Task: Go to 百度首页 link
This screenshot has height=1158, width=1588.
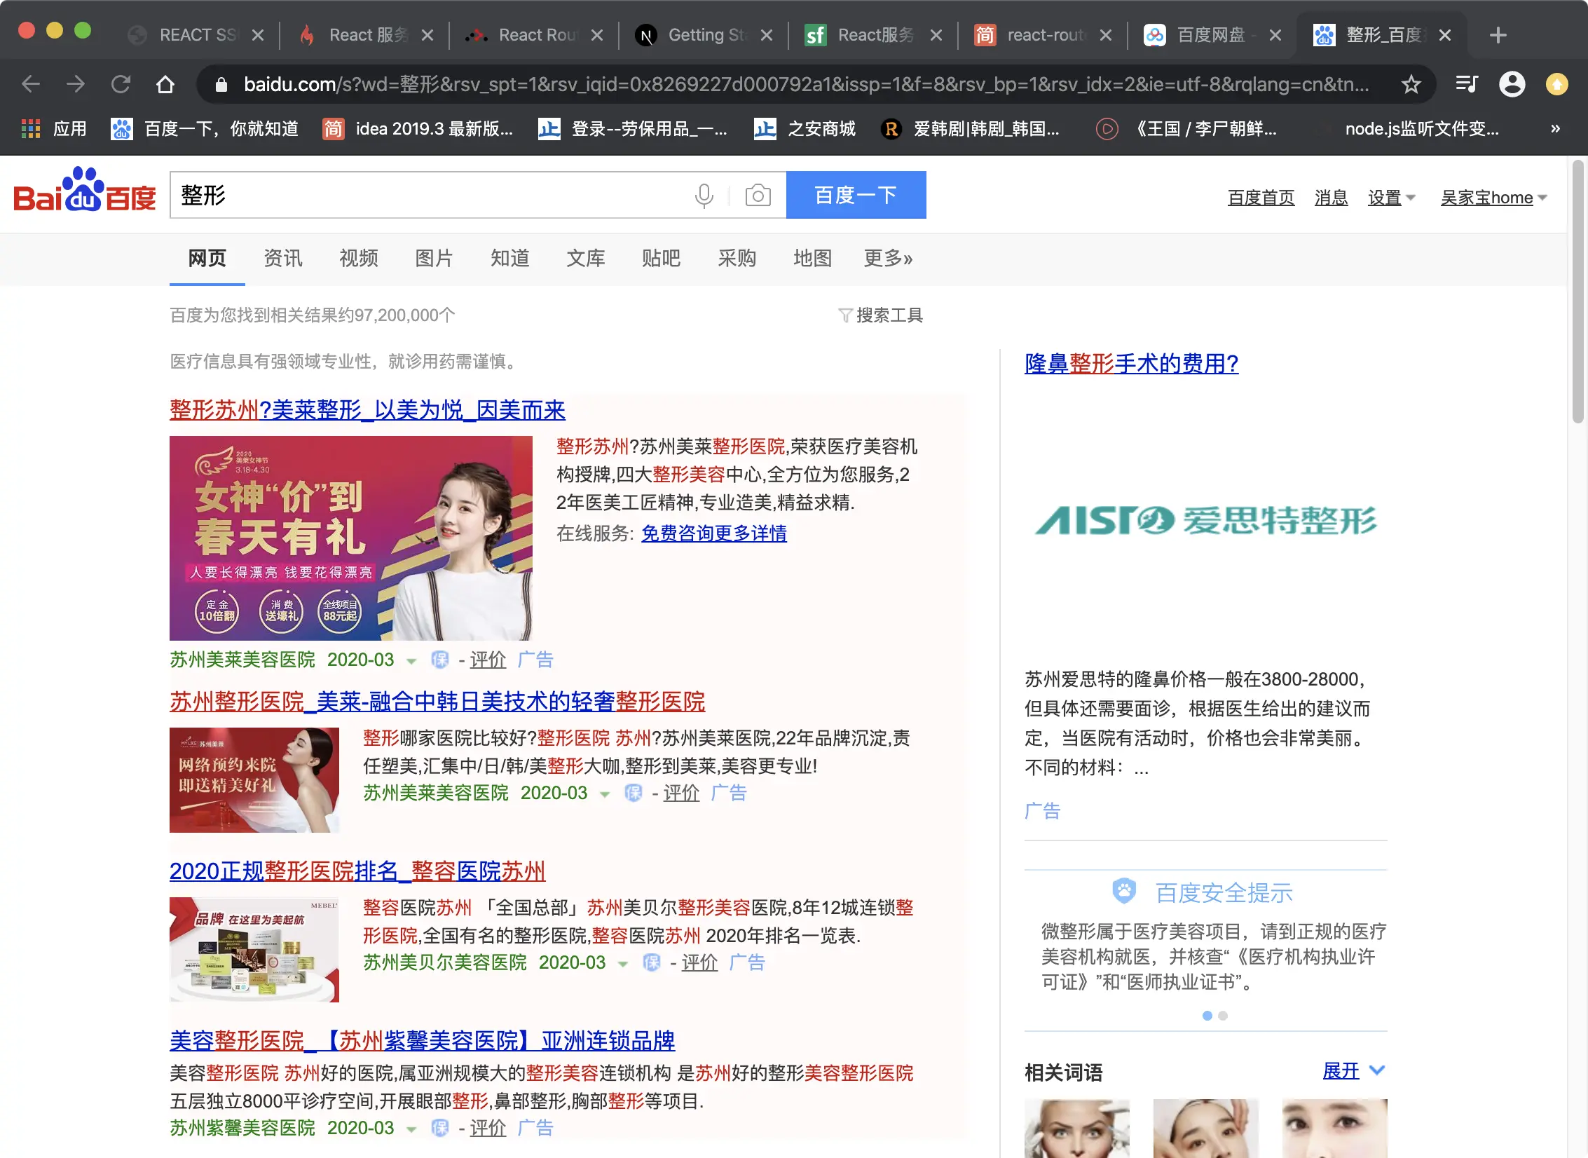Action: tap(1261, 198)
